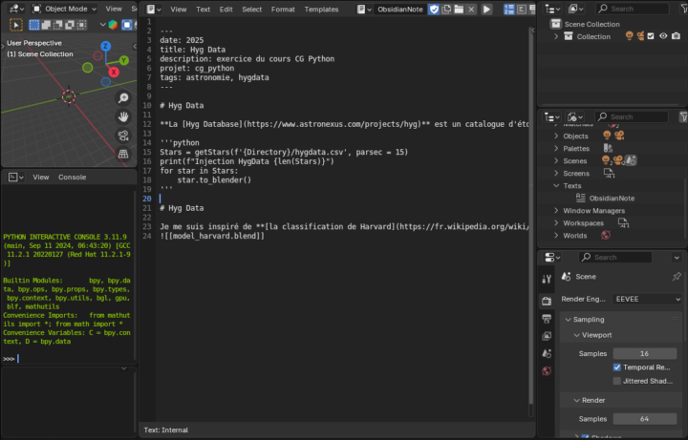Click the viewport zoom magnifier icon

point(123,98)
